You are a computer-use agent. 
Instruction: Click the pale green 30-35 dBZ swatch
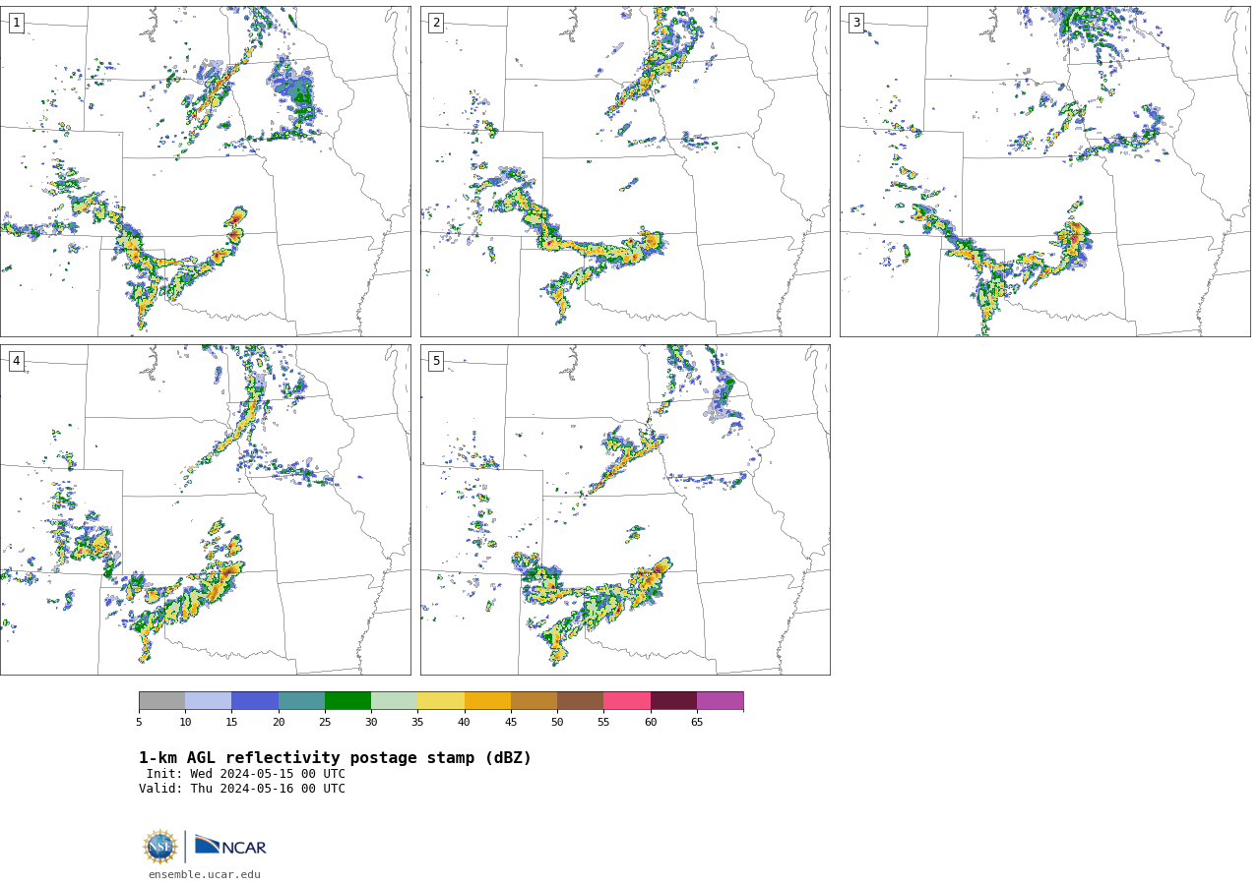(394, 700)
